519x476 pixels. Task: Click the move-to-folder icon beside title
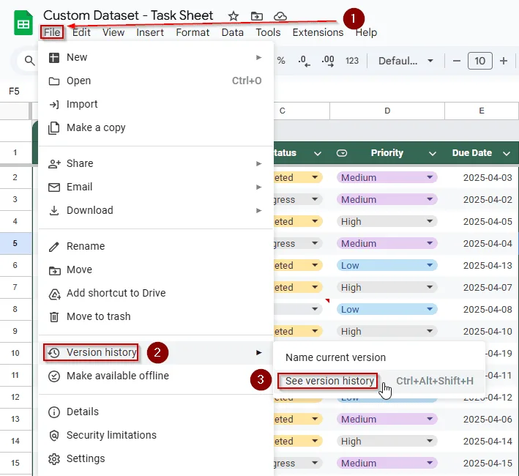click(x=256, y=16)
